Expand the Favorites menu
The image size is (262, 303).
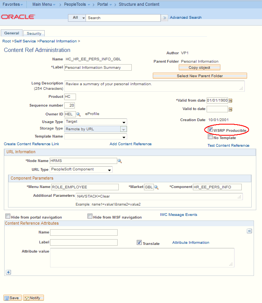point(13,5)
